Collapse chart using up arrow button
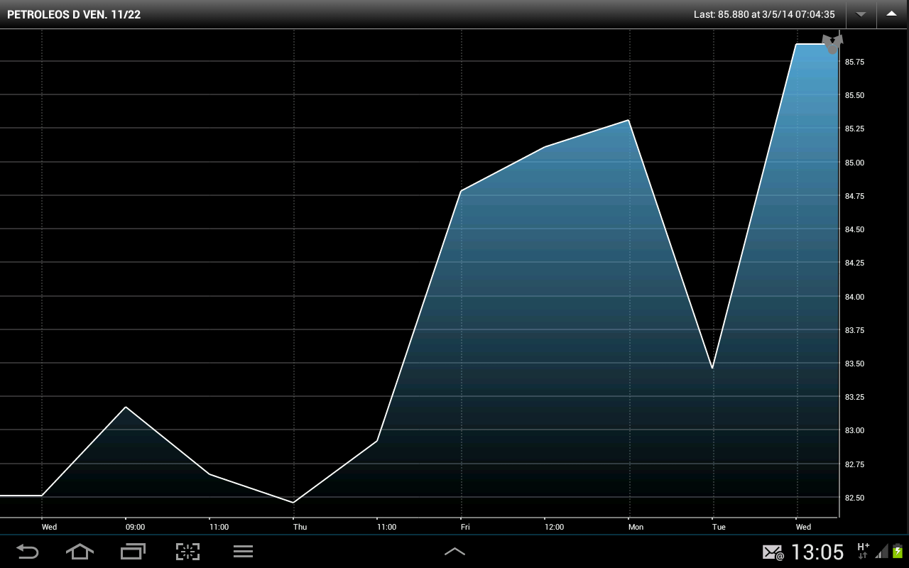909x568 pixels. tap(892, 14)
